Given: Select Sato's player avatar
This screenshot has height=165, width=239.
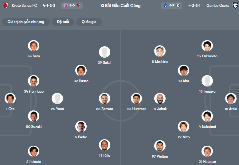Looking at the screenshot, I should point(33,46).
